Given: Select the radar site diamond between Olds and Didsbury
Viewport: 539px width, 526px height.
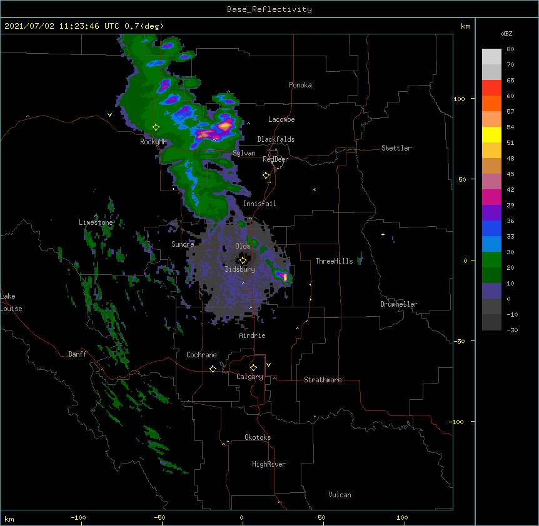Looking at the screenshot, I should [243, 260].
